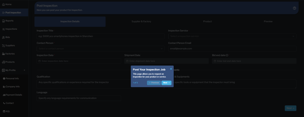Screen dimensions: 304x117
Task: Open the Inspection Service dropdown
Action: coord(232,36)
